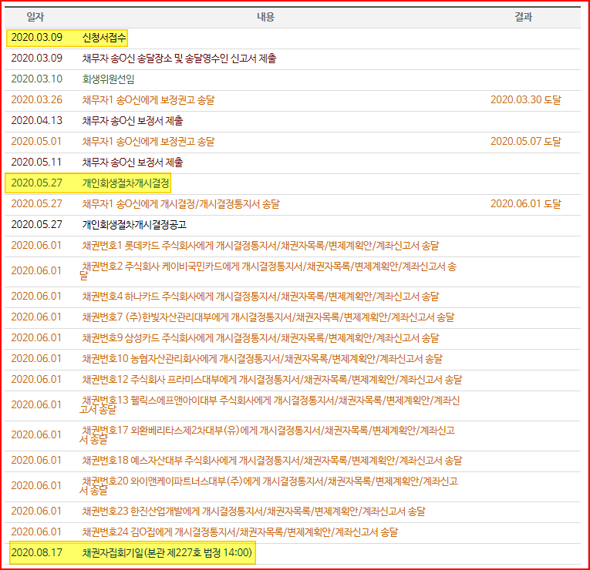Select 보정권고 송달 row dated 2020.03.26
The height and width of the screenshot is (570, 590).
pos(293,100)
